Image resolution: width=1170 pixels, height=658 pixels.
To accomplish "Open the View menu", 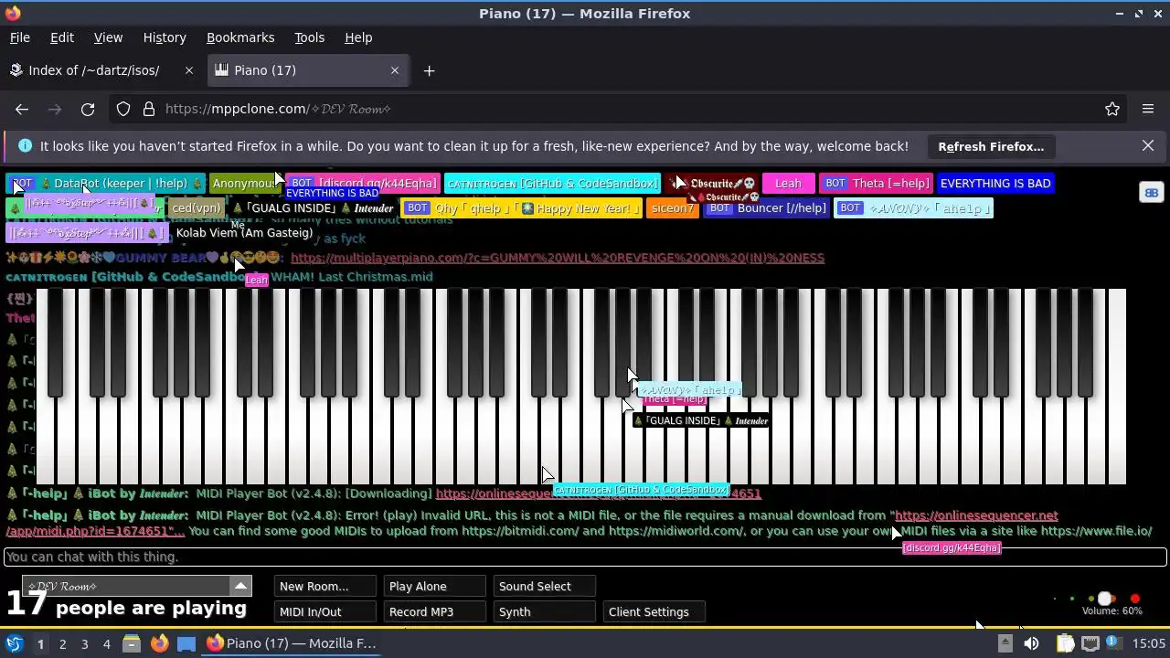I will point(108,37).
